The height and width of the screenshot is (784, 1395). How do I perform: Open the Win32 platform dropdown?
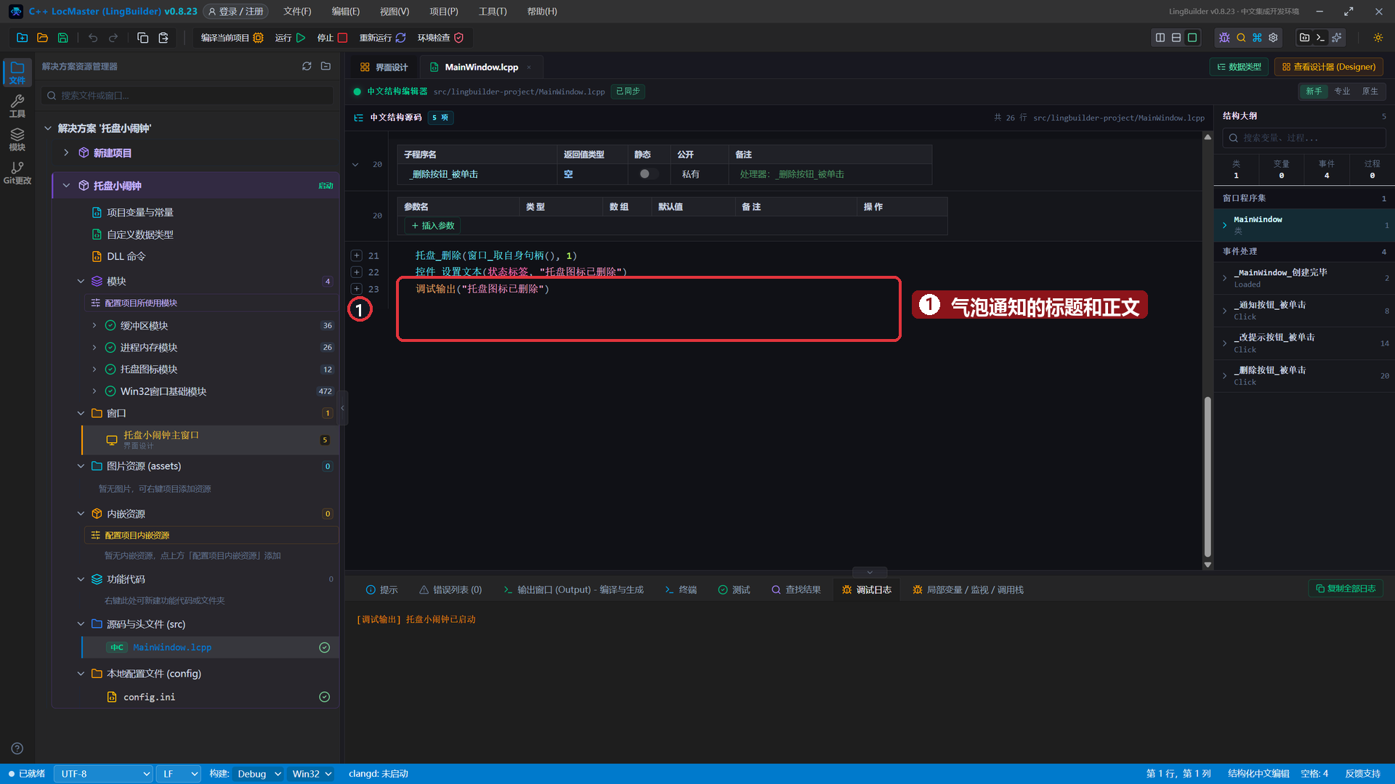[x=312, y=774]
